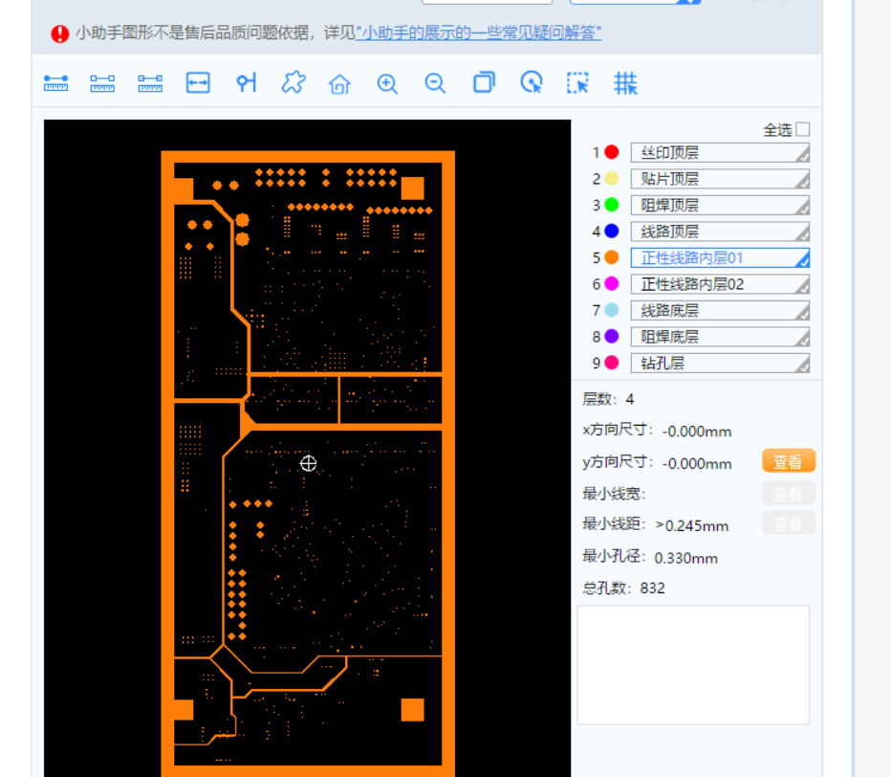
Task: Toggle the 阻焊顶层 layer
Action: [x=720, y=205]
